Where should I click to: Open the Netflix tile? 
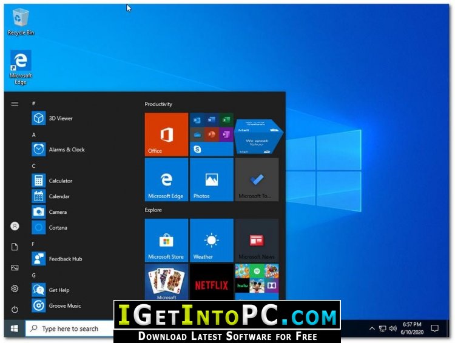pyautogui.click(x=212, y=282)
